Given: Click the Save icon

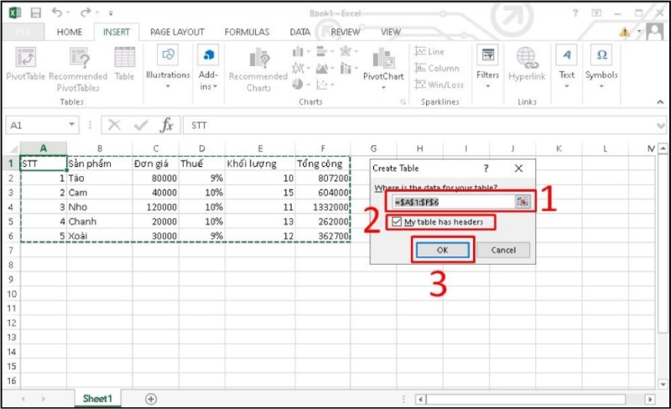Looking at the screenshot, I should coord(35,13).
